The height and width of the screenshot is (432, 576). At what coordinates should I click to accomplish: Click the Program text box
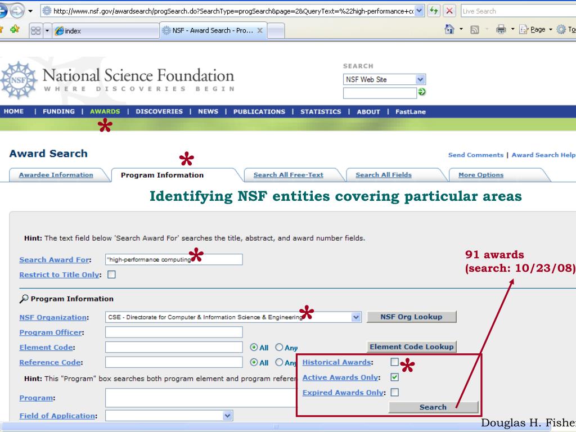click(201, 398)
